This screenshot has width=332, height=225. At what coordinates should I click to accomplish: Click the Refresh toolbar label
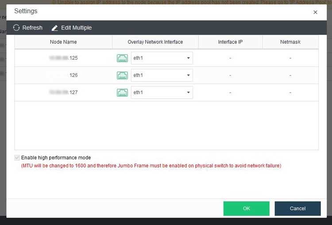click(x=32, y=28)
